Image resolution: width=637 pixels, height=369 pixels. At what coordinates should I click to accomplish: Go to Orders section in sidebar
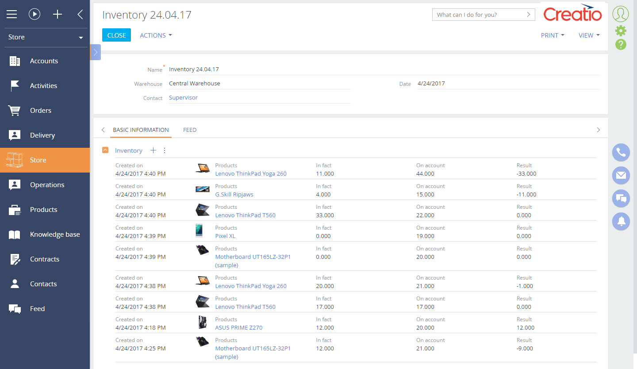[41, 111]
